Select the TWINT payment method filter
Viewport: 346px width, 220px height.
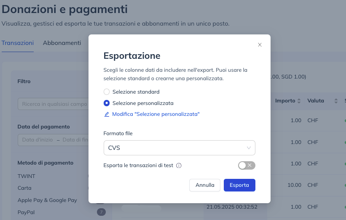pos(27,176)
